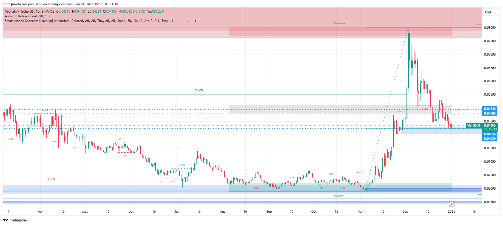Click the blue price label 0.04948
Screen dimensions: 503x225
tap(490, 109)
